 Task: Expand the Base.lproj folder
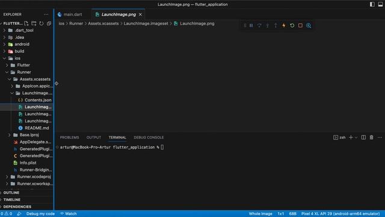[26, 135]
